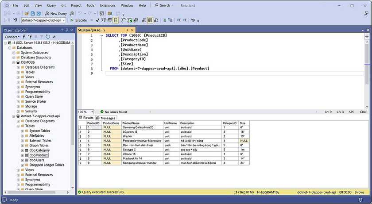The width and height of the screenshot is (372, 204).
Task: Click the feedback icon at top right
Action: click(366, 14)
